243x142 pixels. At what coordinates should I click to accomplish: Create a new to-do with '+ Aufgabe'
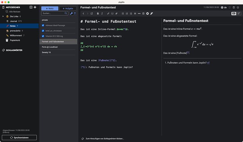coord(68,8)
